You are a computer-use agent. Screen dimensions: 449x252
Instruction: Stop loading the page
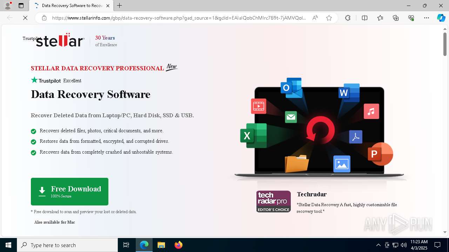(x=25, y=18)
